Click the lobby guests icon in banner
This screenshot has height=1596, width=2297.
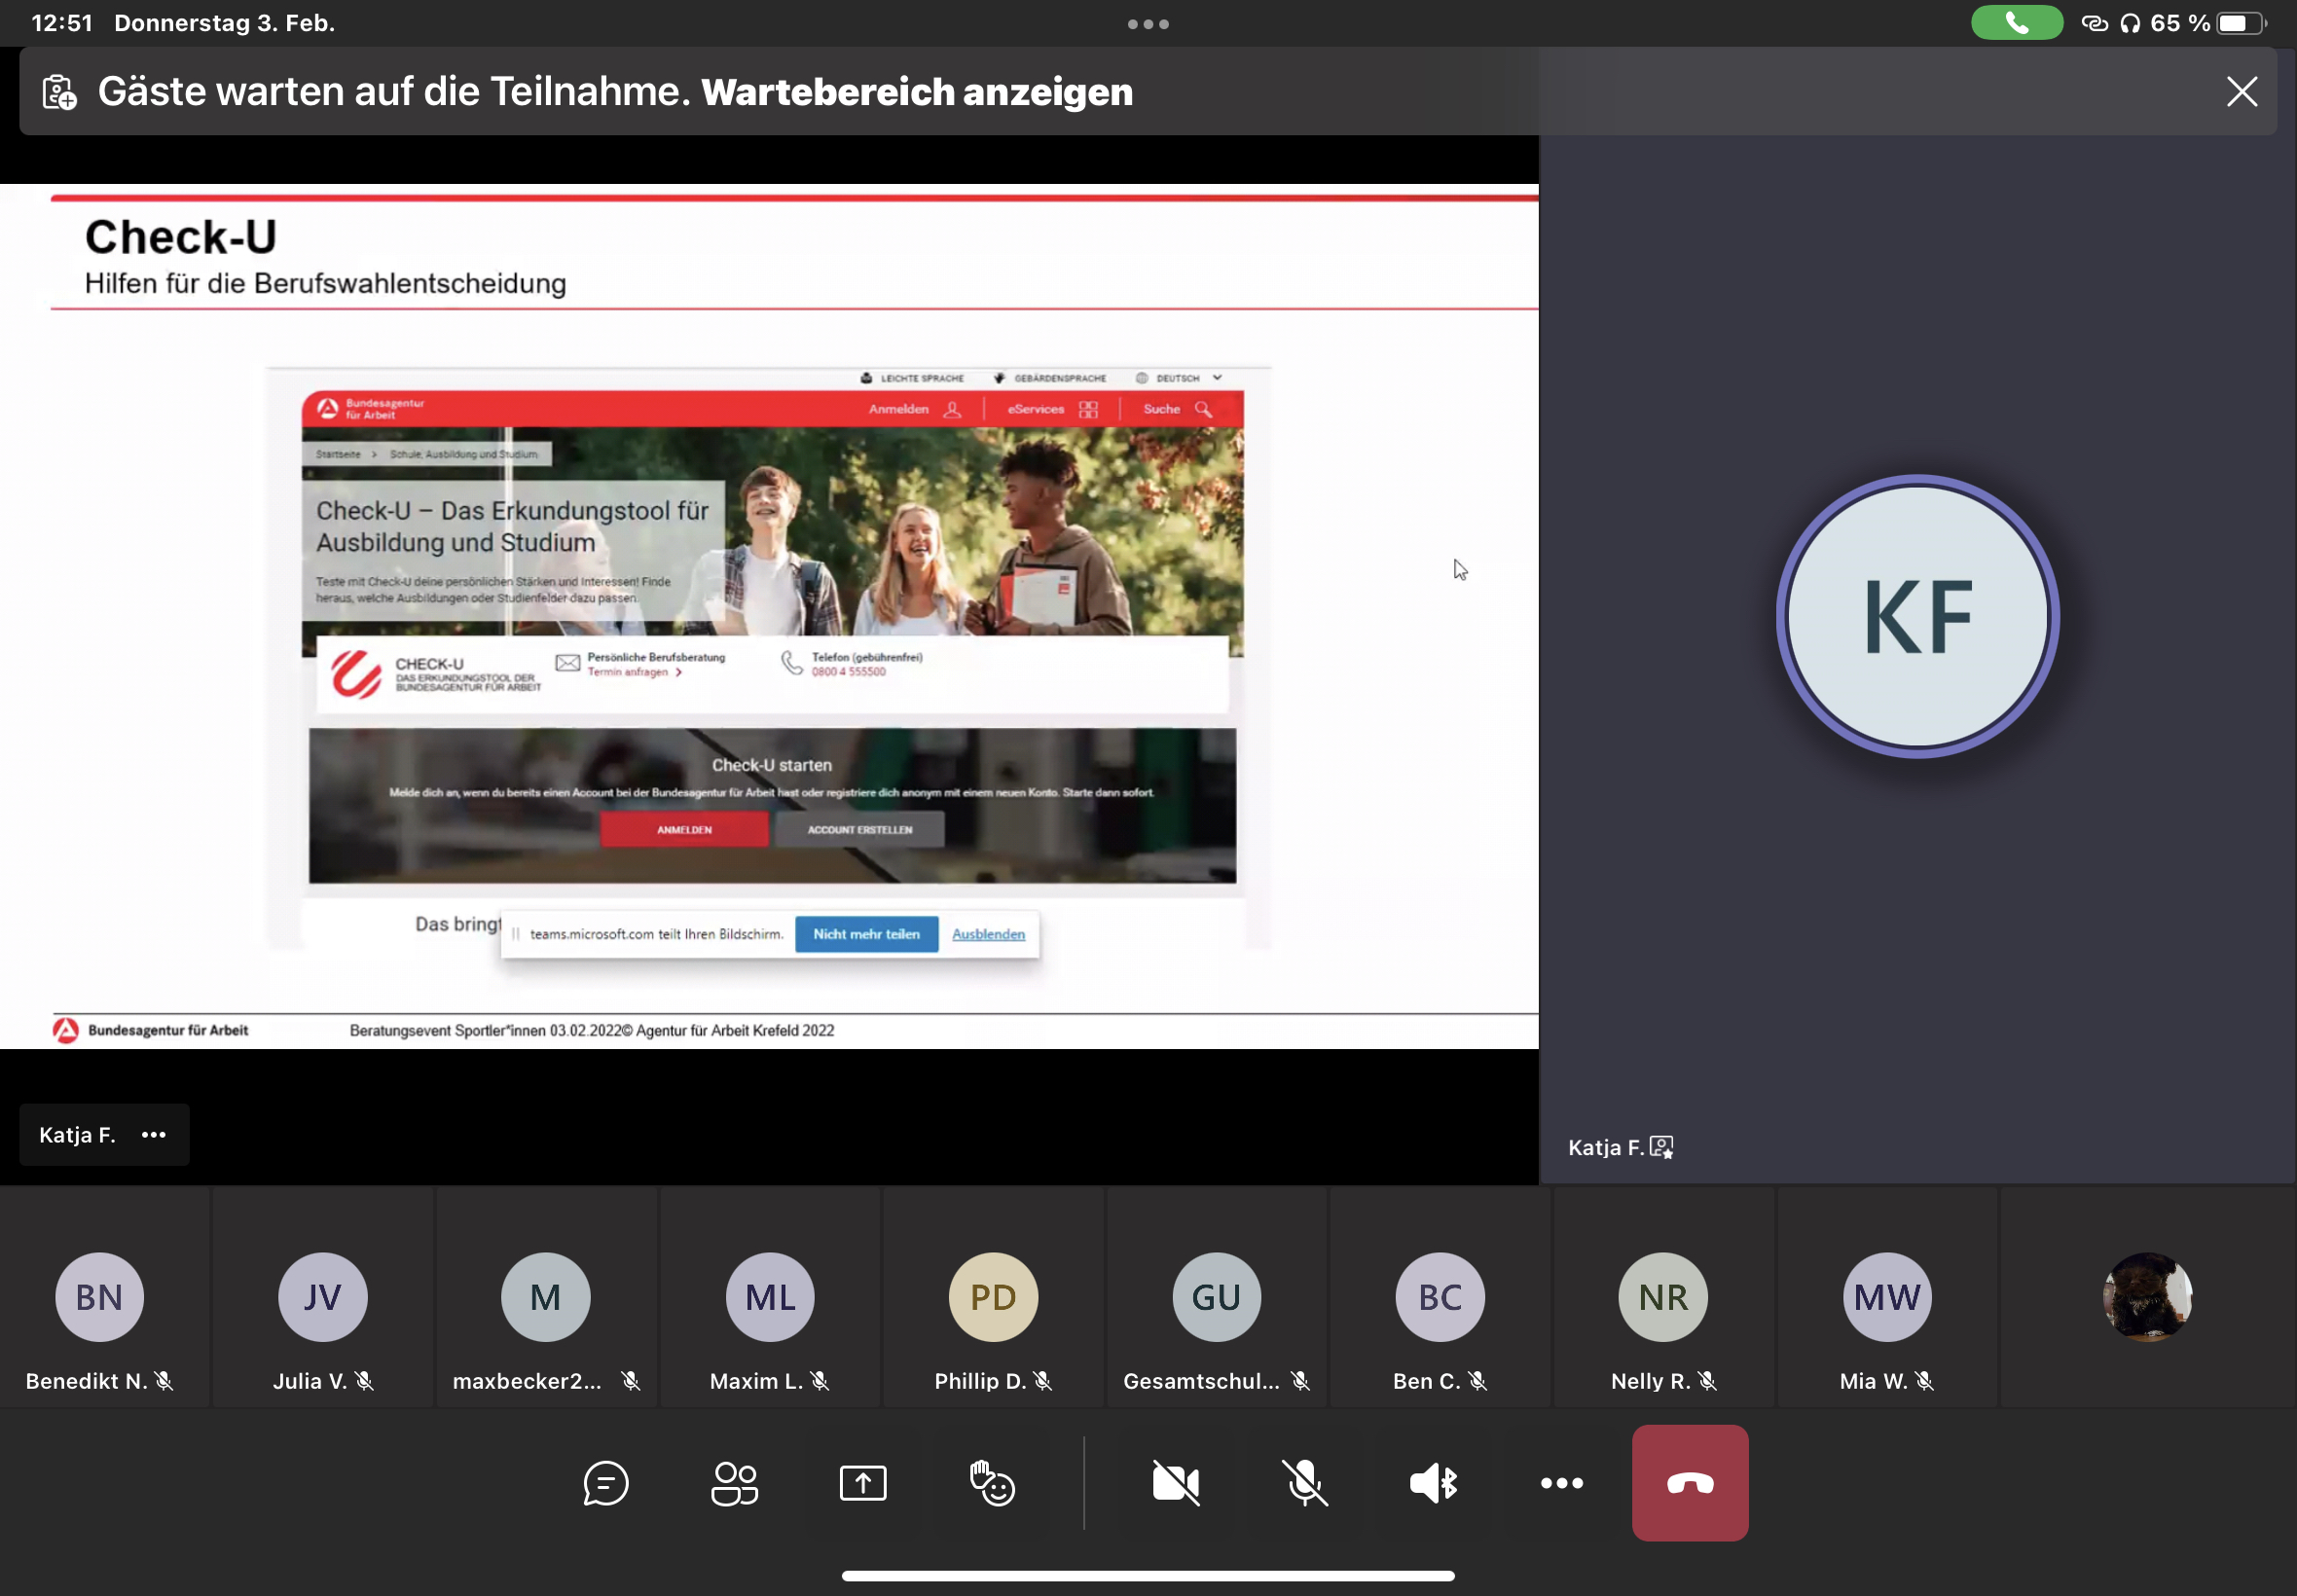point(60,92)
